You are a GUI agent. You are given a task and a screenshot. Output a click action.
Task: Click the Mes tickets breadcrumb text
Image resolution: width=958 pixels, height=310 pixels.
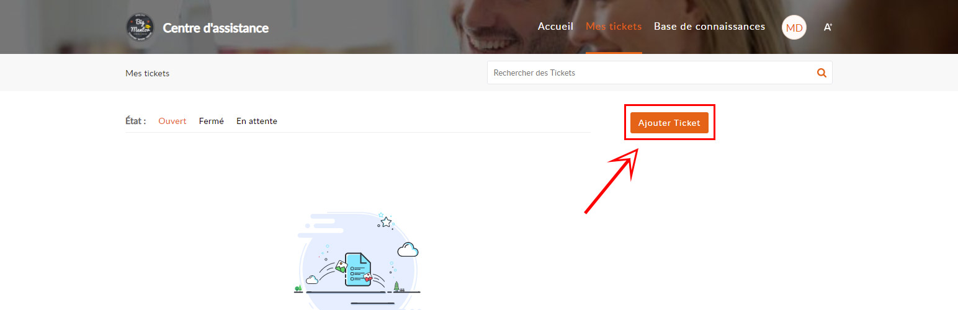tap(147, 73)
